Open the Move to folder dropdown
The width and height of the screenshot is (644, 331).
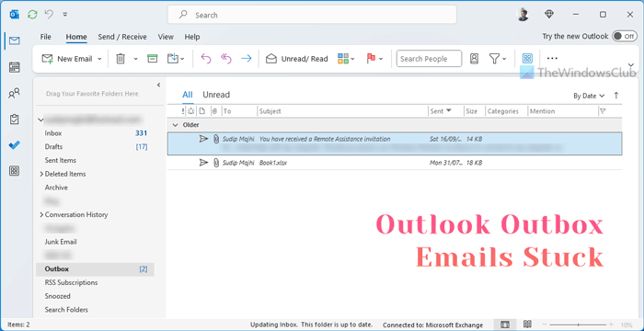176,59
